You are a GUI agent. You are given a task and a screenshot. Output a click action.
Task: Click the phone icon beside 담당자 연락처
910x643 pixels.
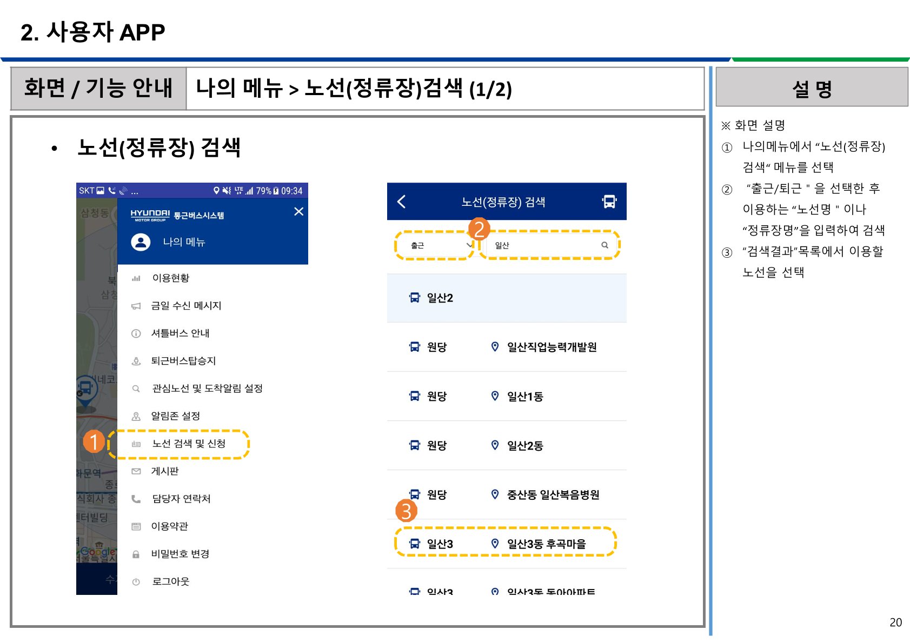136,499
